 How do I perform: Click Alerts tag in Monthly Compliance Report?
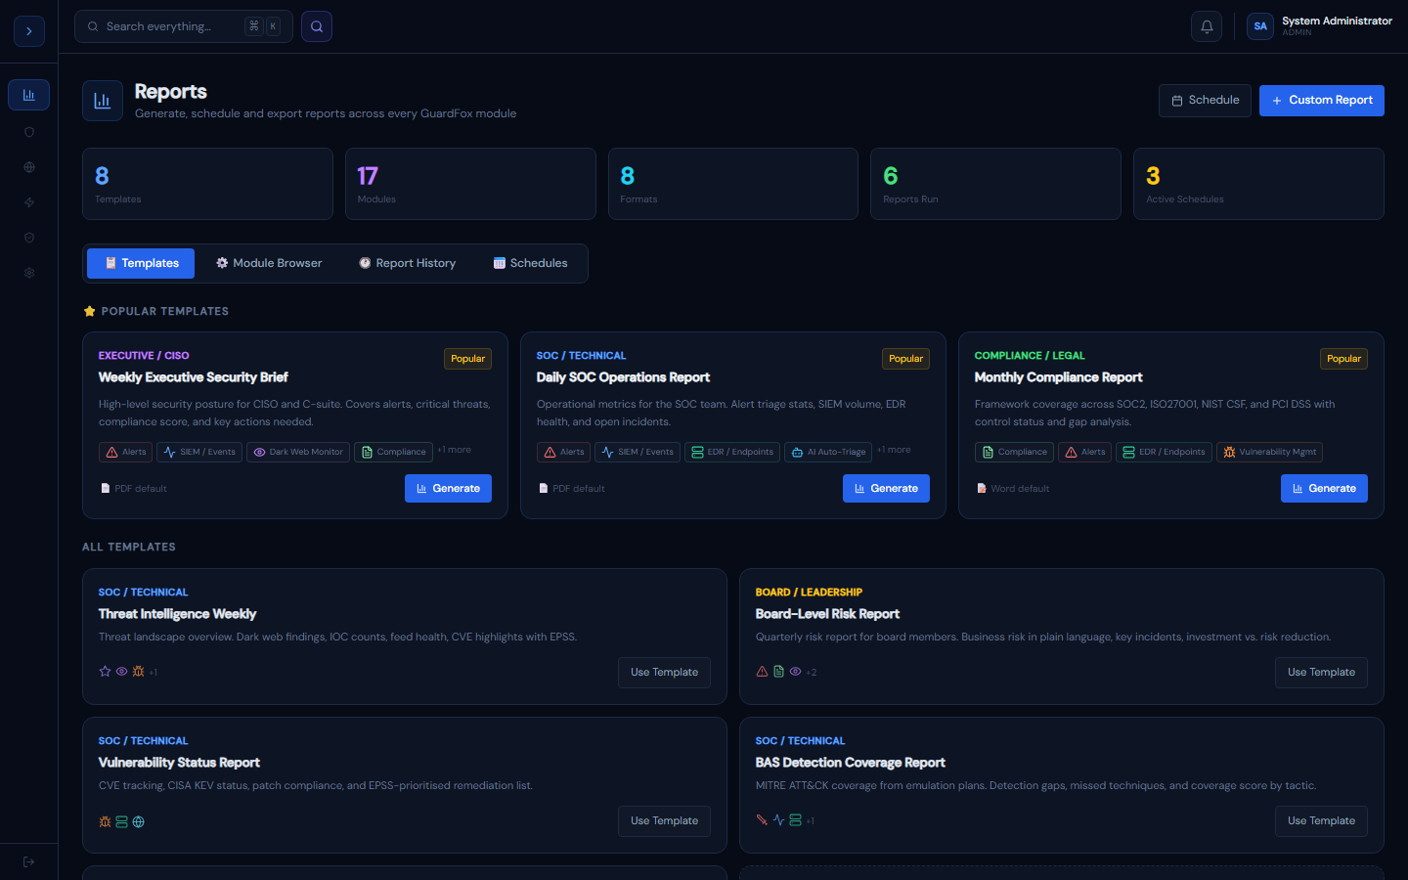[x=1085, y=452]
